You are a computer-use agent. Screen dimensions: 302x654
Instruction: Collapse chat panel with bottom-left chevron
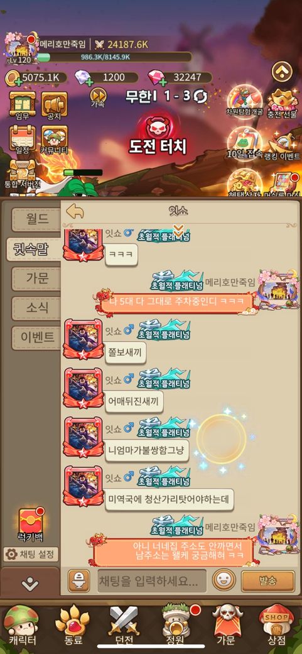click(x=30, y=583)
